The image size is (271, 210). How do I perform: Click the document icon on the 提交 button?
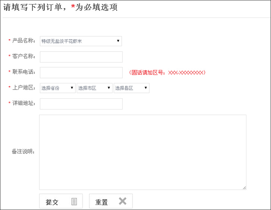[74, 202]
